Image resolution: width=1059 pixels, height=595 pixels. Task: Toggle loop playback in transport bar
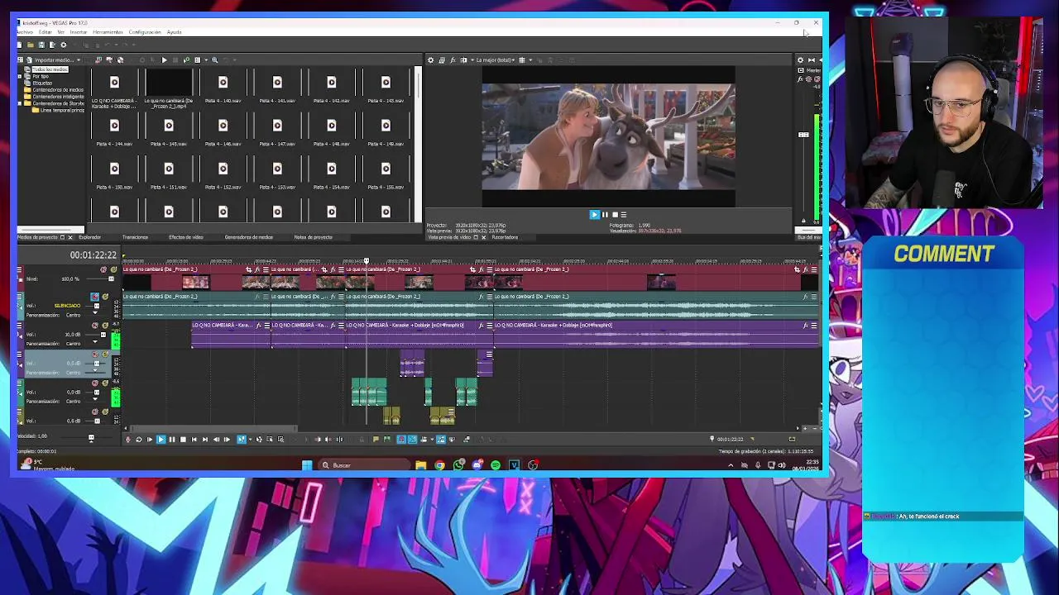point(138,439)
